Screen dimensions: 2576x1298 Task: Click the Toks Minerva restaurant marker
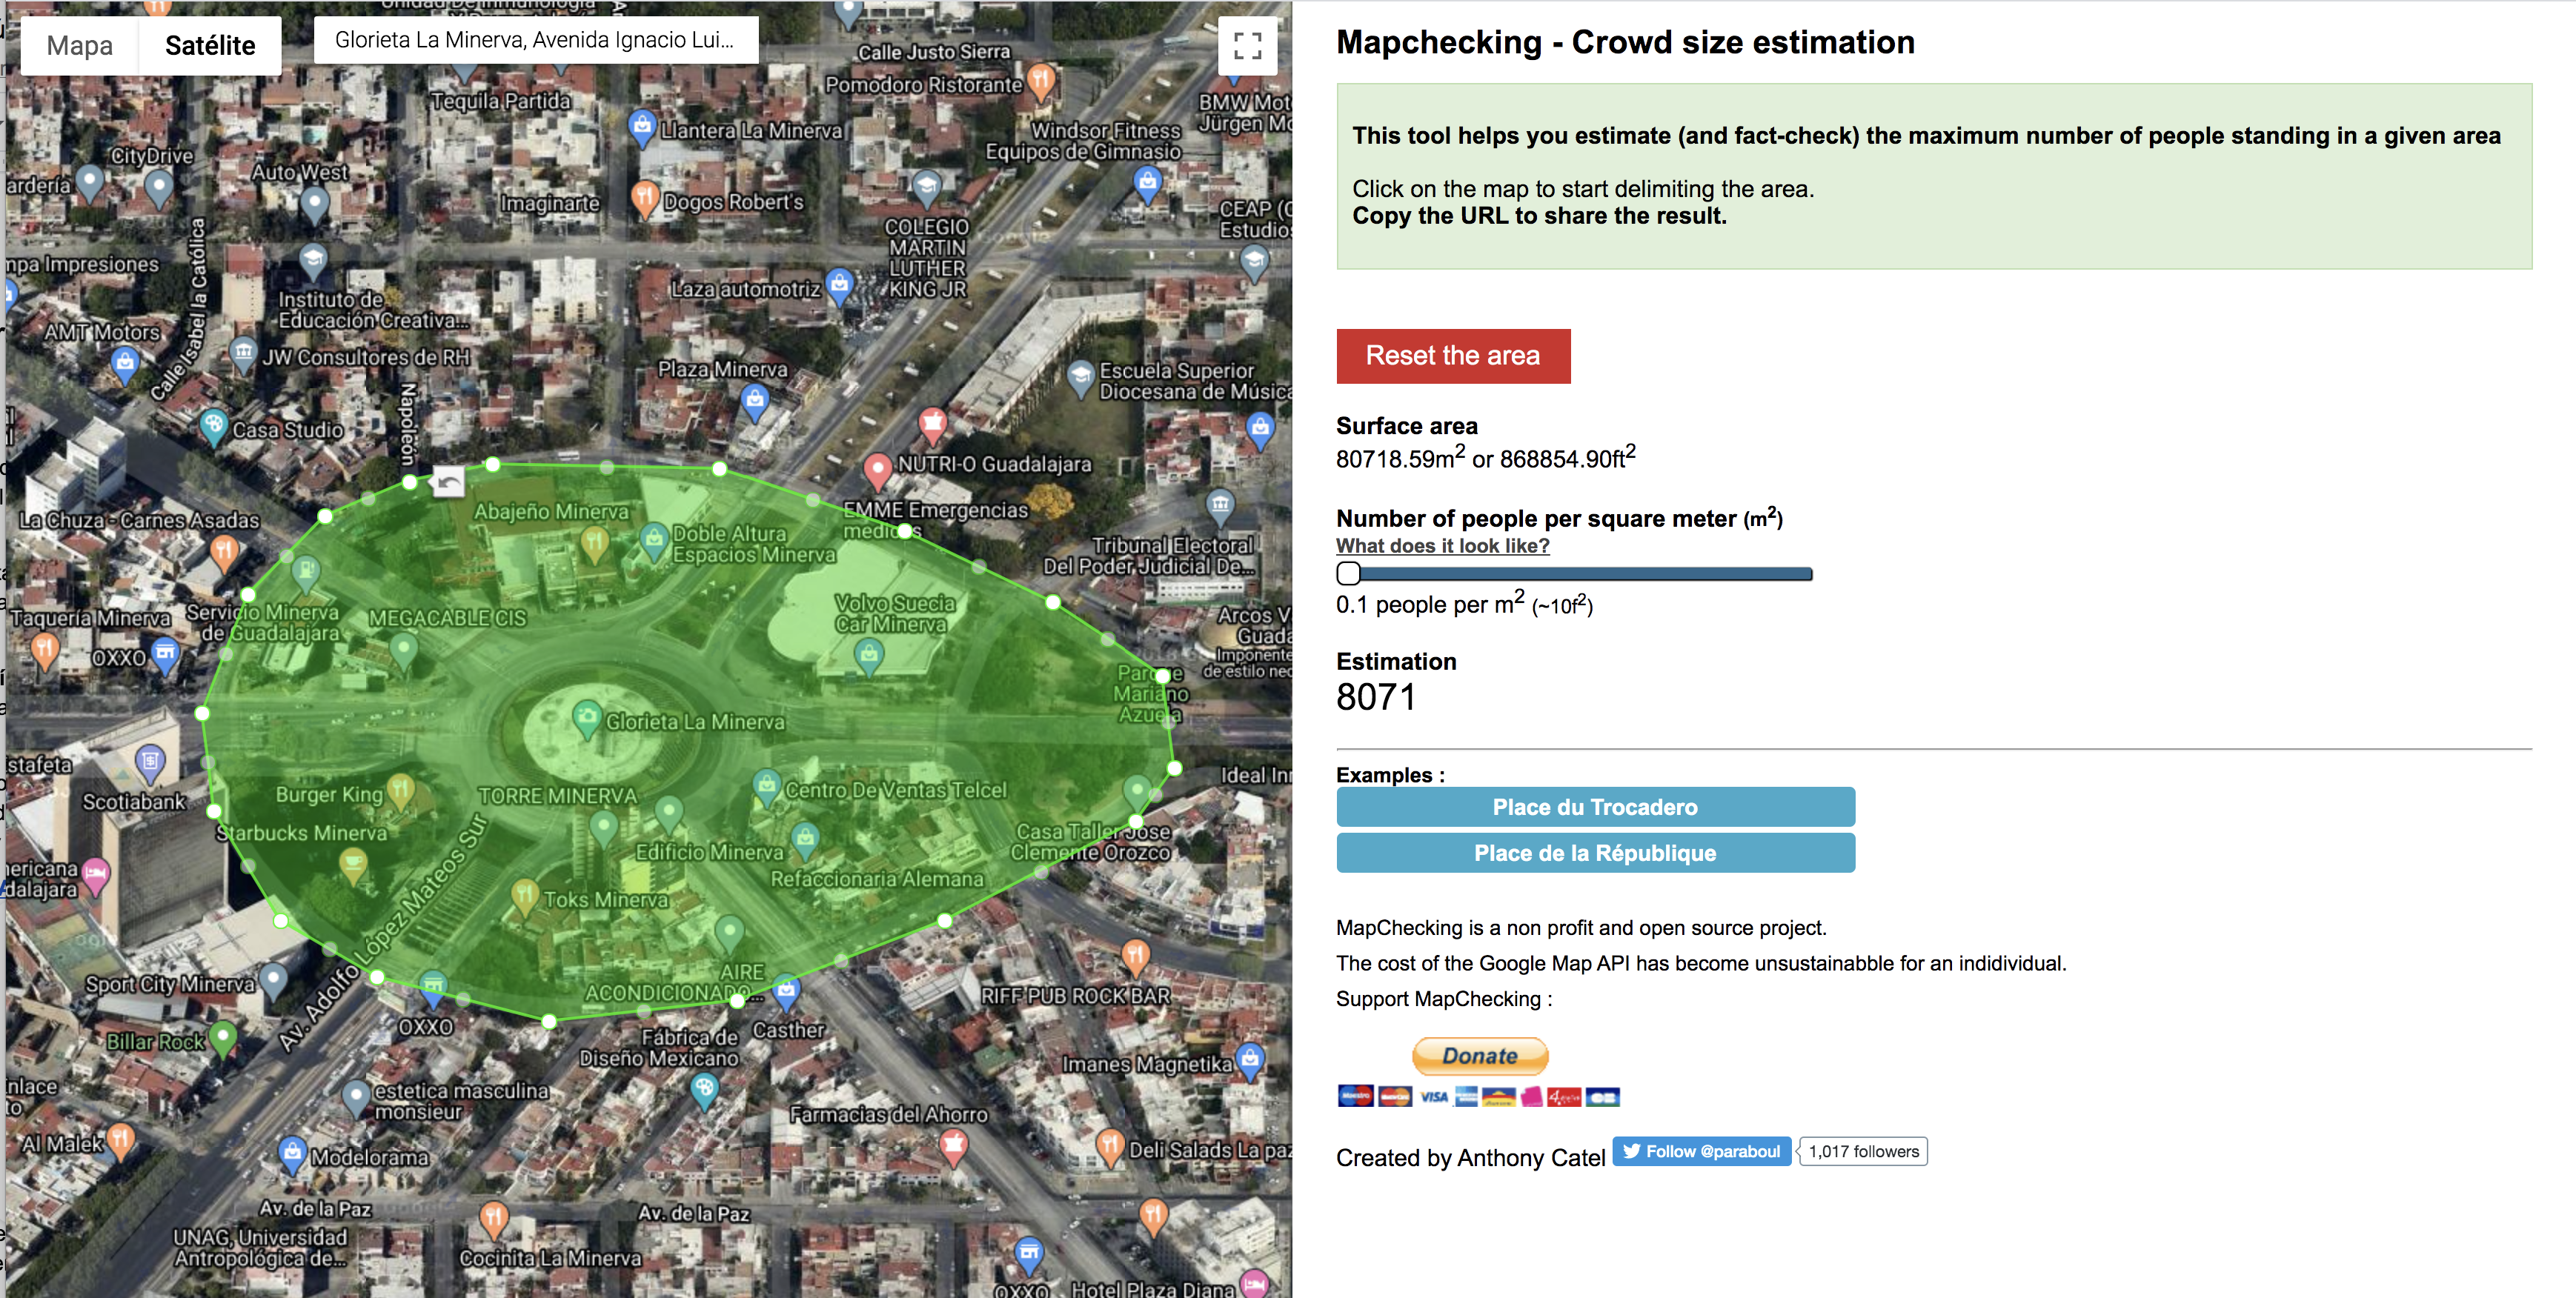(x=525, y=897)
